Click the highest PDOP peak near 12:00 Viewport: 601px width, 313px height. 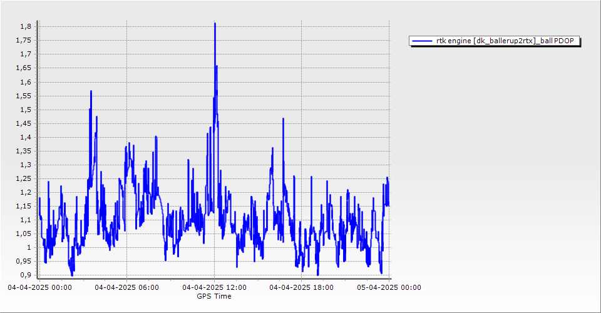pos(215,24)
